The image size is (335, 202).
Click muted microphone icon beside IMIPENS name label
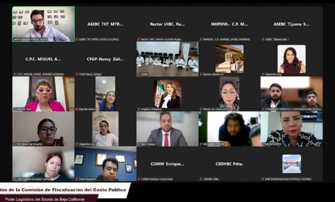201,40
